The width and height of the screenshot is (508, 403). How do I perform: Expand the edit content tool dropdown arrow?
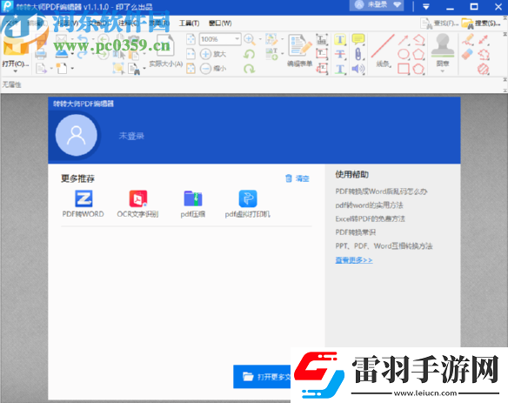(x=282, y=39)
